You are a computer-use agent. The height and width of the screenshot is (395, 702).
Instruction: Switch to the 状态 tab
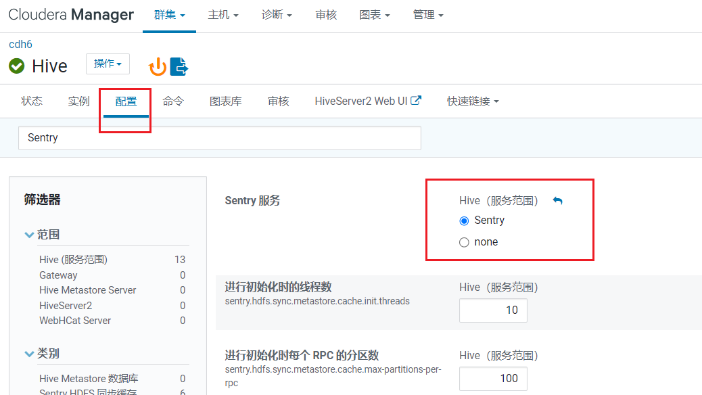coord(32,101)
